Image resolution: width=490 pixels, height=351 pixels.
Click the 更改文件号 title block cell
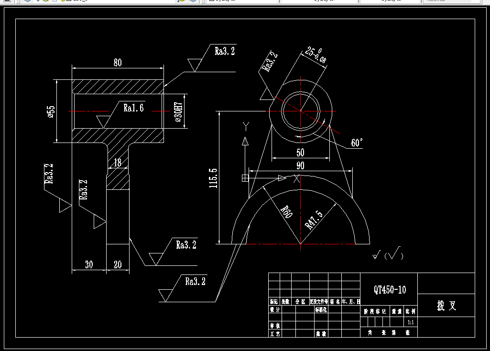tap(319, 302)
